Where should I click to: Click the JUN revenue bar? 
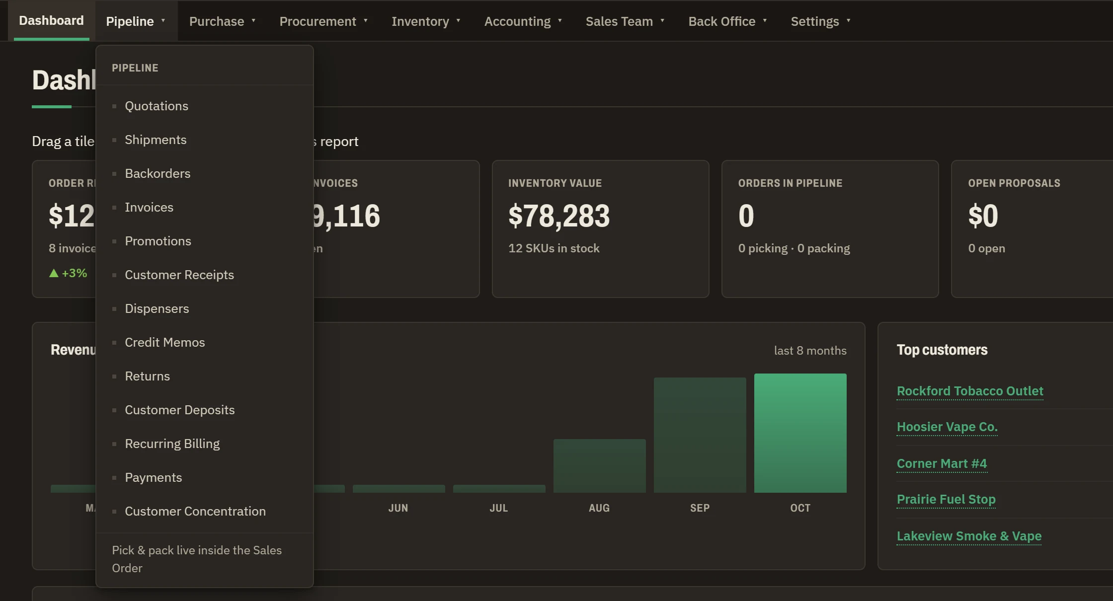[x=398, y=489]
